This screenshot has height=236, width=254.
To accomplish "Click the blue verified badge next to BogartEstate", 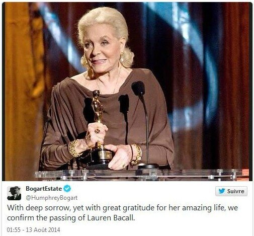I will click(67, 189).
